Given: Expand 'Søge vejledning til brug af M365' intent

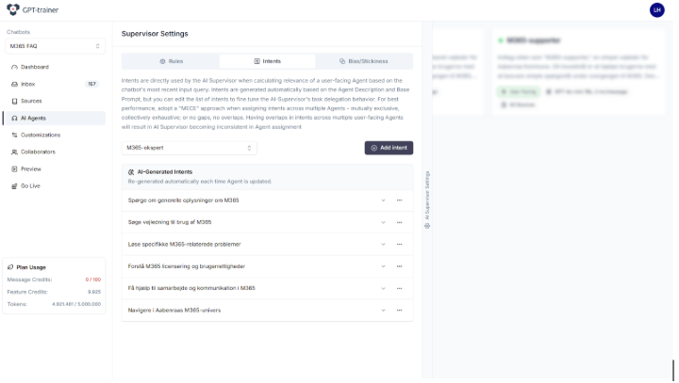Looking at the screenshot, I should (x=383, y=223).
